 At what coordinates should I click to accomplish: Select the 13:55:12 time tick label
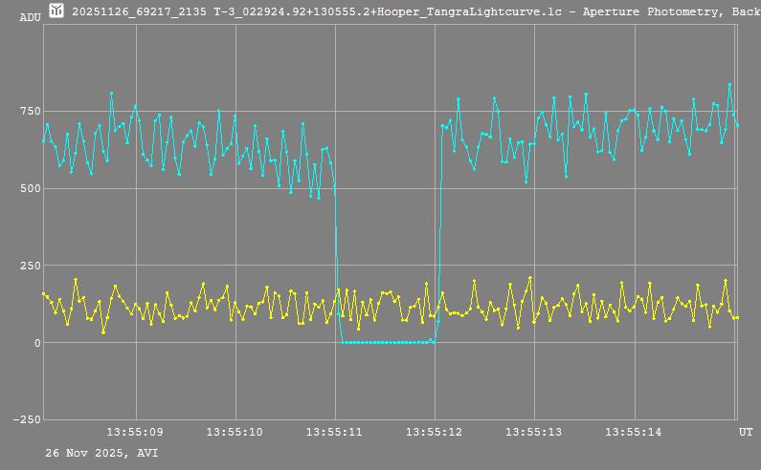[434, 433]
